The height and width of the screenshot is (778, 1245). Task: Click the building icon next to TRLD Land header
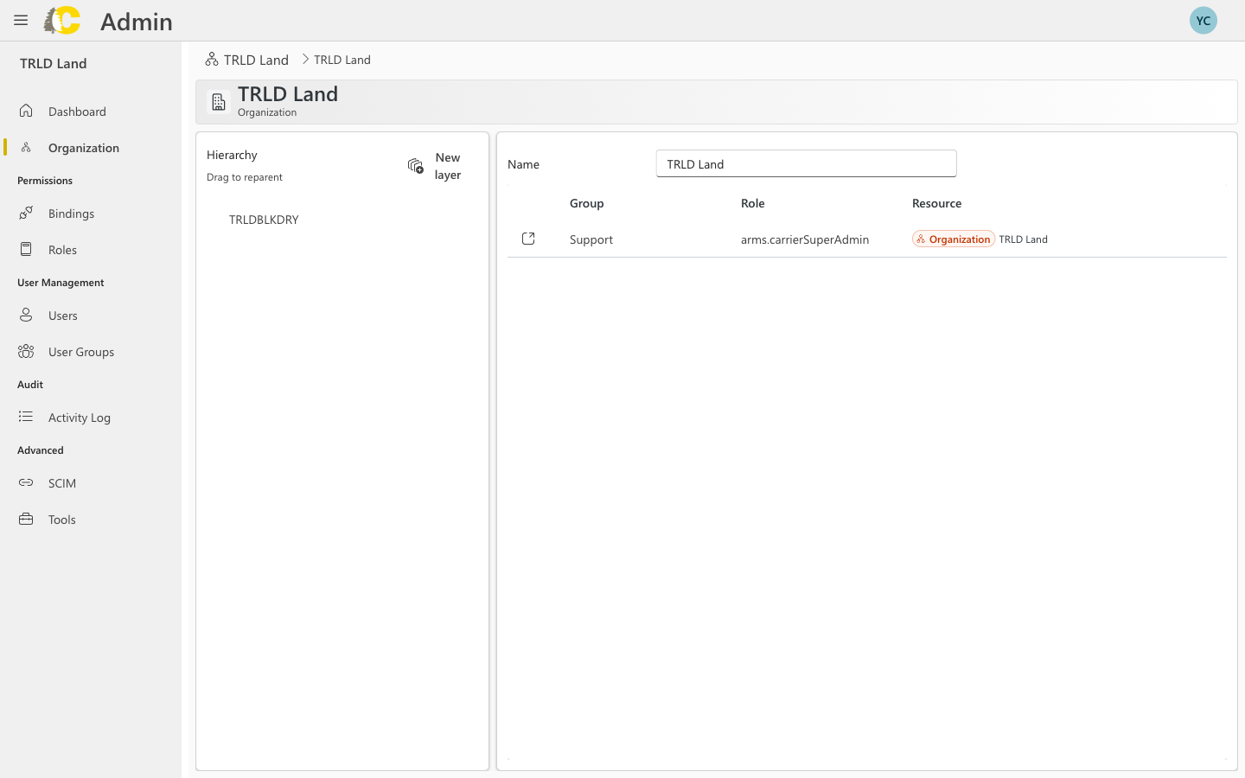pos(218,101)
